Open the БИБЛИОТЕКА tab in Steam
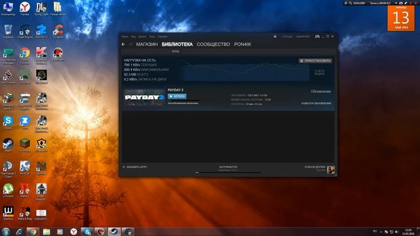 pos(177,45)
